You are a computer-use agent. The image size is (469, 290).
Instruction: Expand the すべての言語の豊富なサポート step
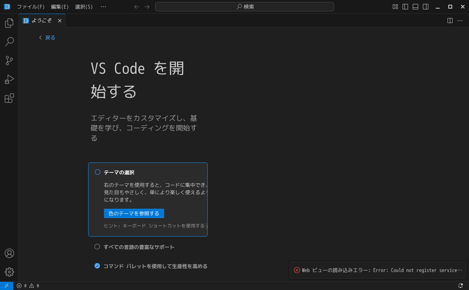coord(139,247)
